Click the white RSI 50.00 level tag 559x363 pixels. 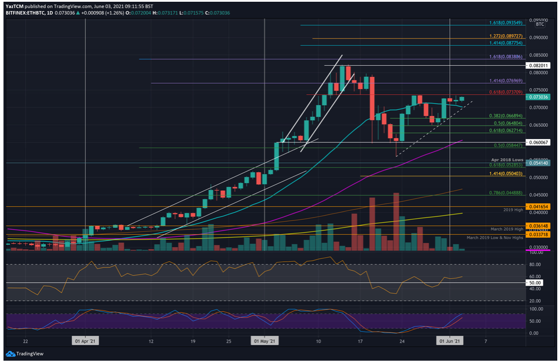pos(535,283)
